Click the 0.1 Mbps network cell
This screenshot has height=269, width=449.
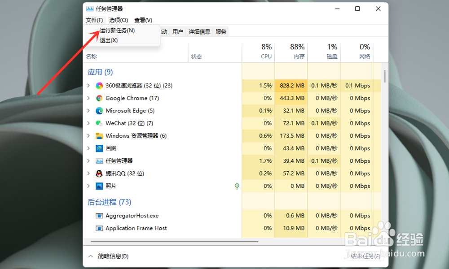click(357, 86)
